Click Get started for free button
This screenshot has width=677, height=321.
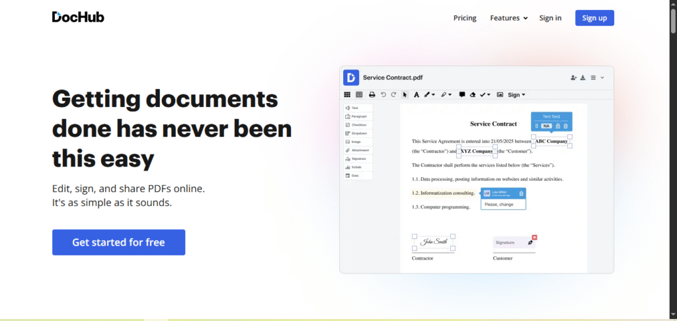pyautogui.click(x=118, y=242)
